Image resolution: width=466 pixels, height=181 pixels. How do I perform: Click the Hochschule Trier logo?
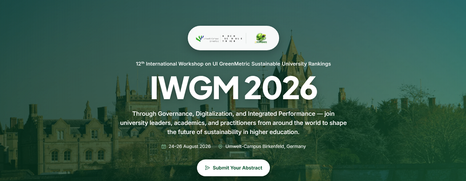pos(233,39)
